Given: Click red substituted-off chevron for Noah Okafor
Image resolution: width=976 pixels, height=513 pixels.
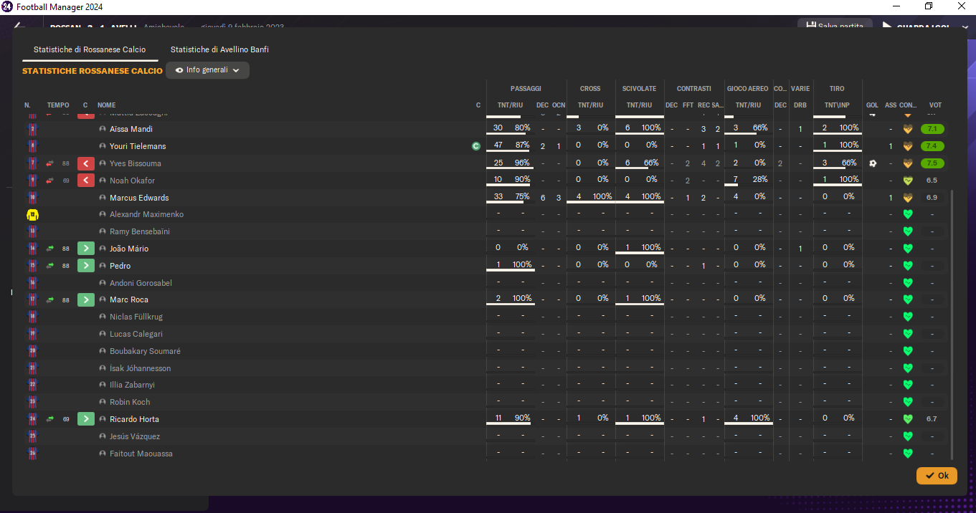Looking at the screenshot, I should coord(86,181).
